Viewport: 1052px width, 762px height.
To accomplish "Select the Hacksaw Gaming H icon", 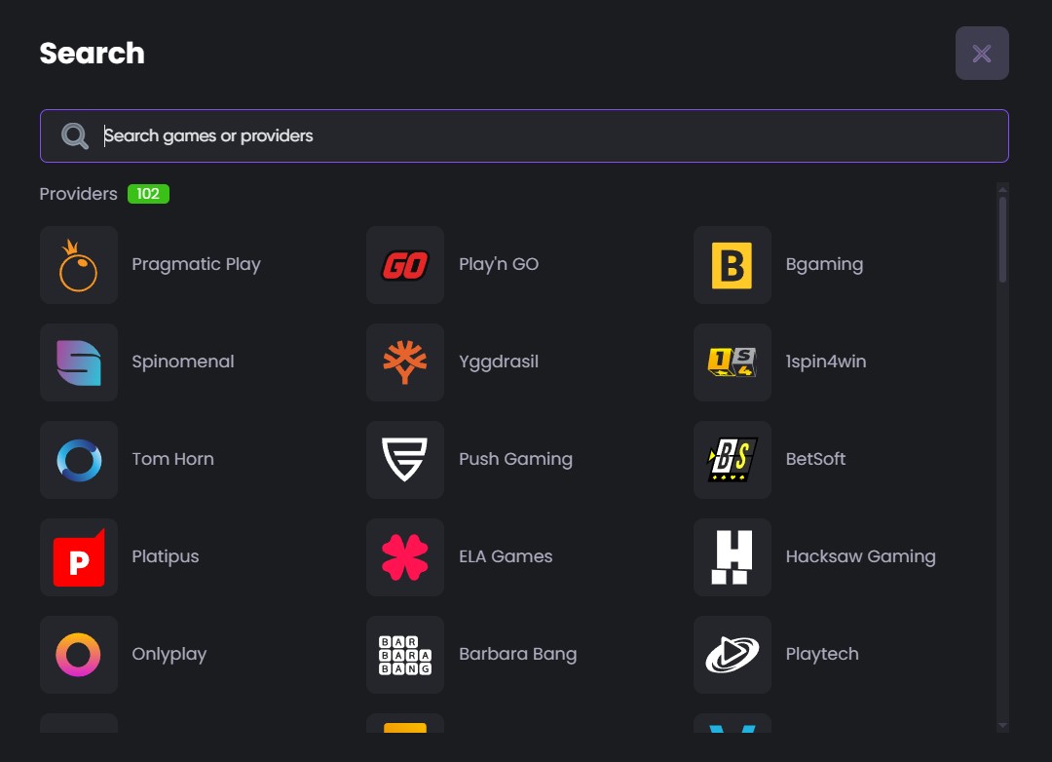I will (x=733, y=557).
